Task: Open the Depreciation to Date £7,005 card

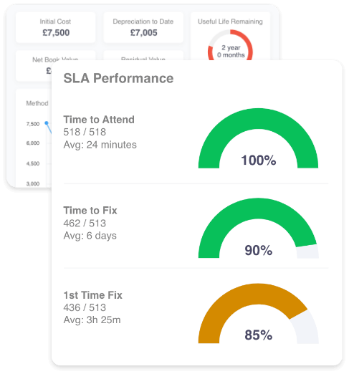Action: (x=143, y=28)
